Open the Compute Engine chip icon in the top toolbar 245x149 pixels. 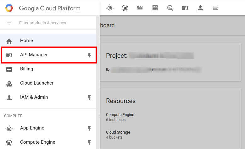click(x=125, y=8)
